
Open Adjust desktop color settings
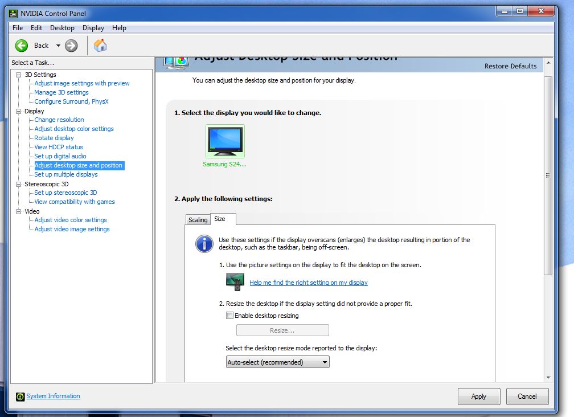[x=74, y=129]
